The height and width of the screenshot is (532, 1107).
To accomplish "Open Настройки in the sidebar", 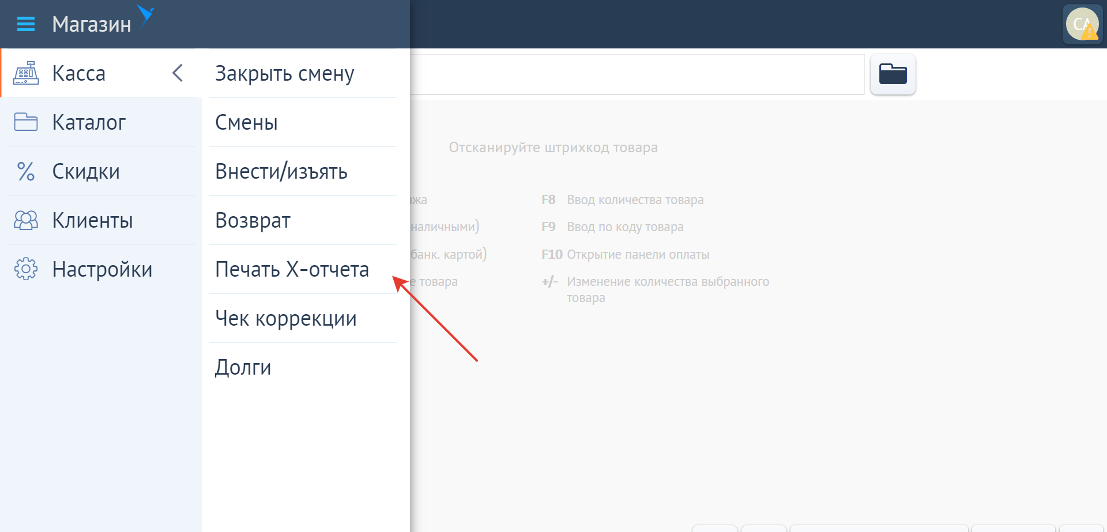I will (102, 269).
